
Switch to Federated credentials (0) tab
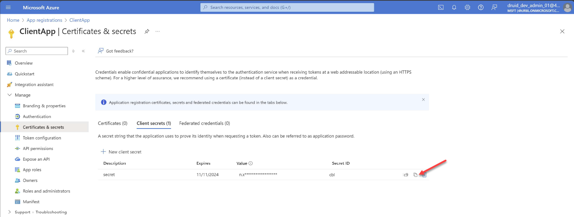(x=205, y=123)
